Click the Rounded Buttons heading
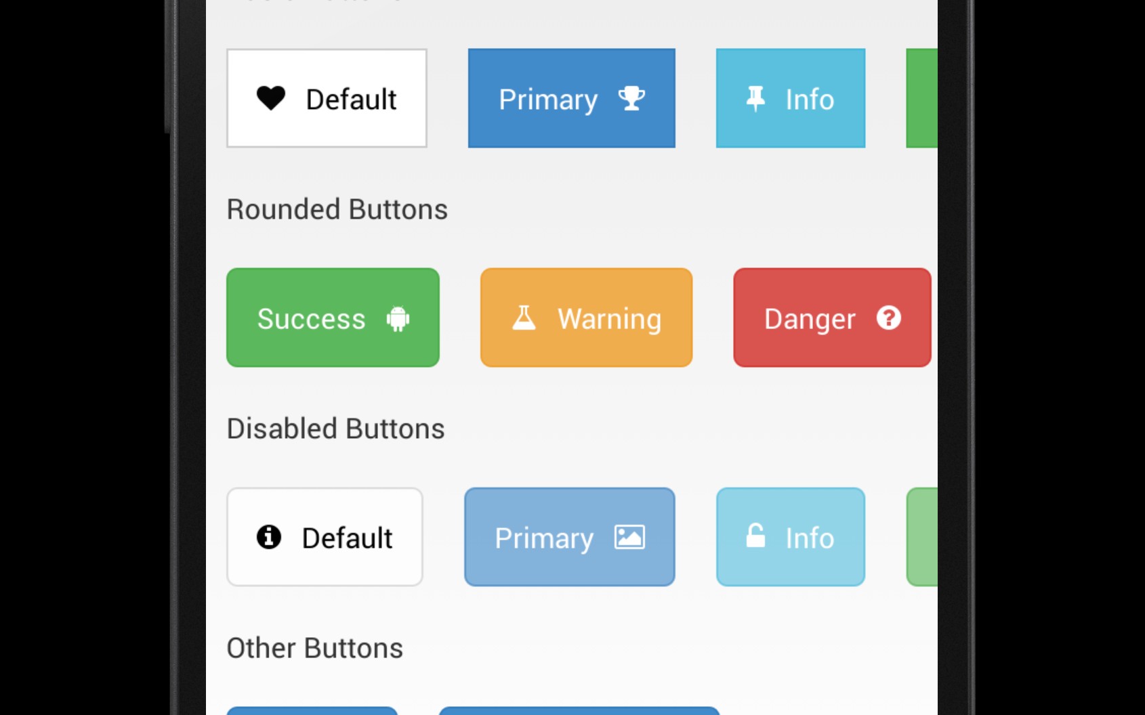Screen dimensions: 1145x715 [x=337, y=209]
